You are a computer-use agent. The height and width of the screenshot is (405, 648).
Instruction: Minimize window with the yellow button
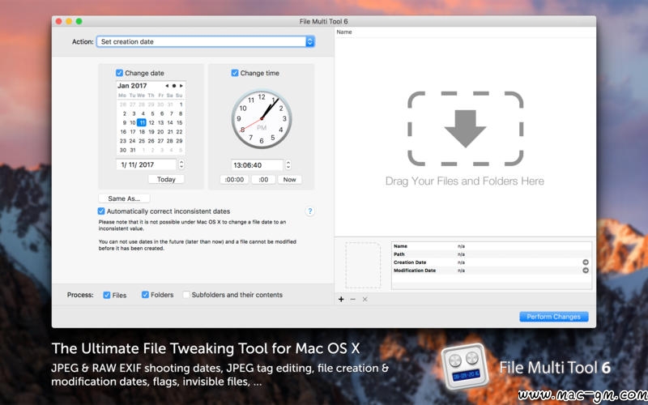69,21
